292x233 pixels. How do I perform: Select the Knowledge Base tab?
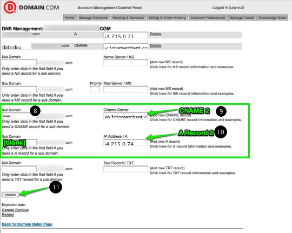pos(272,18)
